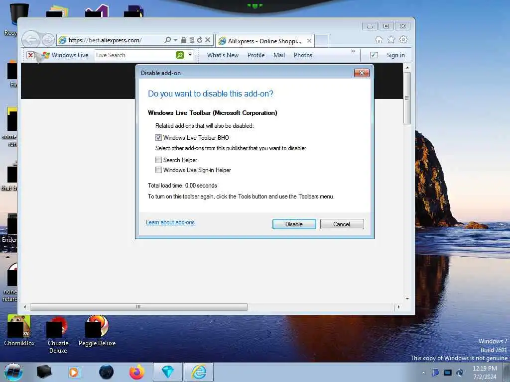Image resolution: width=510 pixels, height=382 pixels.
Task: Stop loading with the address bar X
Action: pyautogui.click(x=208, y=40)
